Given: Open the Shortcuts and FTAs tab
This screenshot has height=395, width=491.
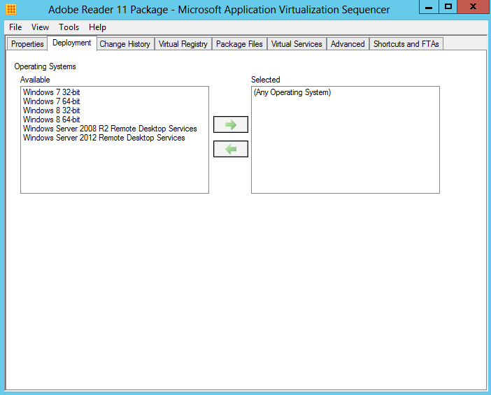Looking at the screenshot, I should [406, 44].
